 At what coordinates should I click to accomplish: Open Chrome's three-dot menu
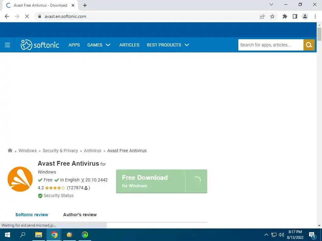[315, 16]
